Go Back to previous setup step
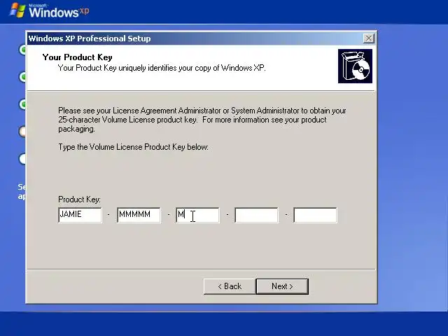 pos(230,286)
